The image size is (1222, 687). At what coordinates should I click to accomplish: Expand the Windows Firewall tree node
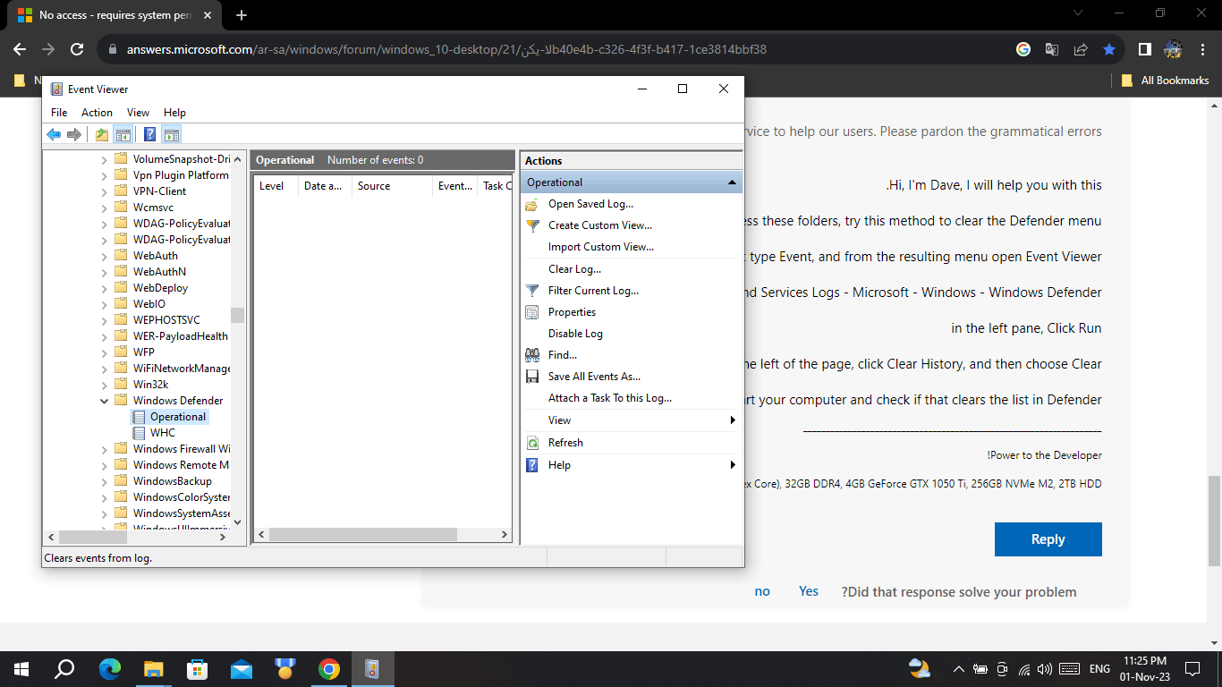point(105,449)
